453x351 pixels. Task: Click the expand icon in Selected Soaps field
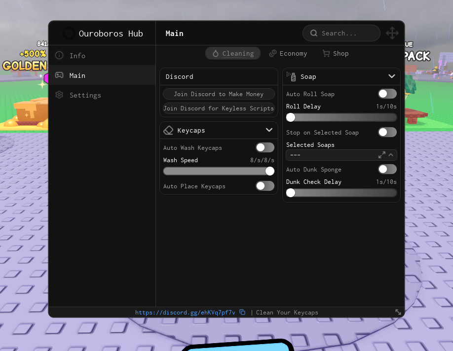(x=382, y=155)
